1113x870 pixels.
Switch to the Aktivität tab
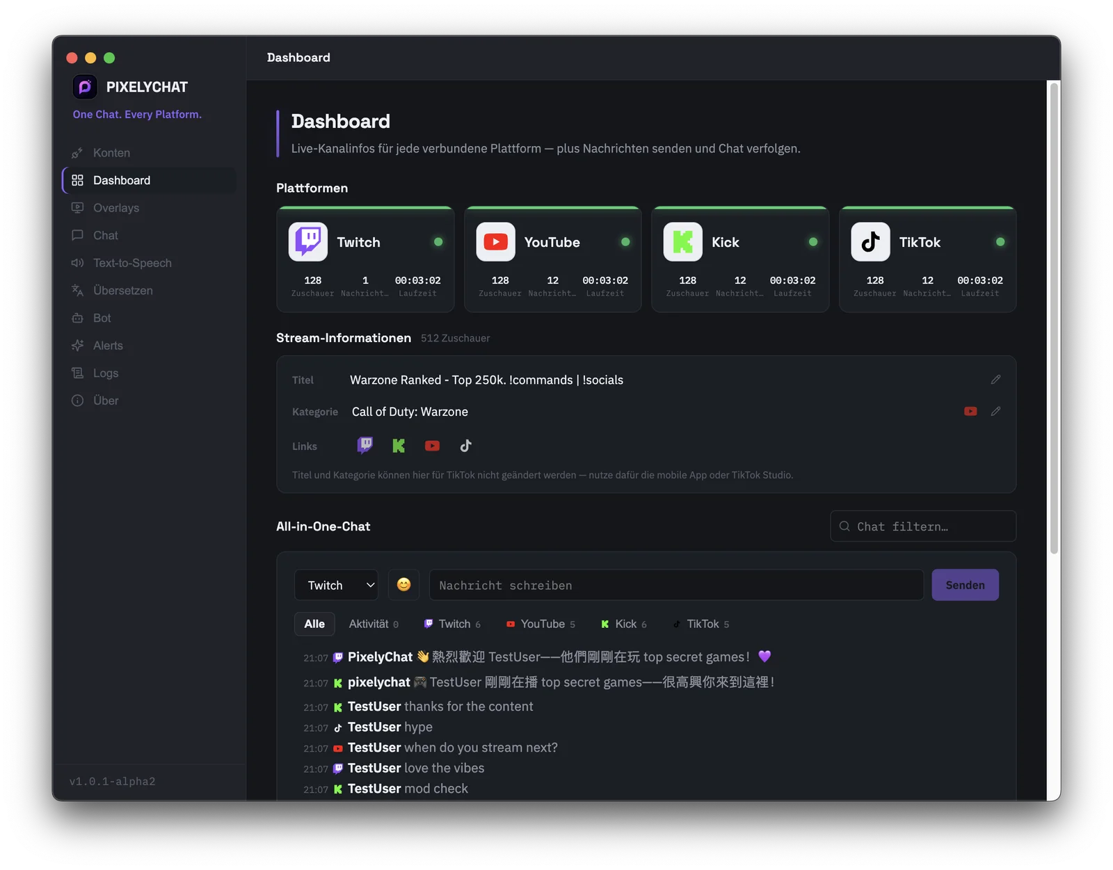pyautogui.click(x=374, y=624)
